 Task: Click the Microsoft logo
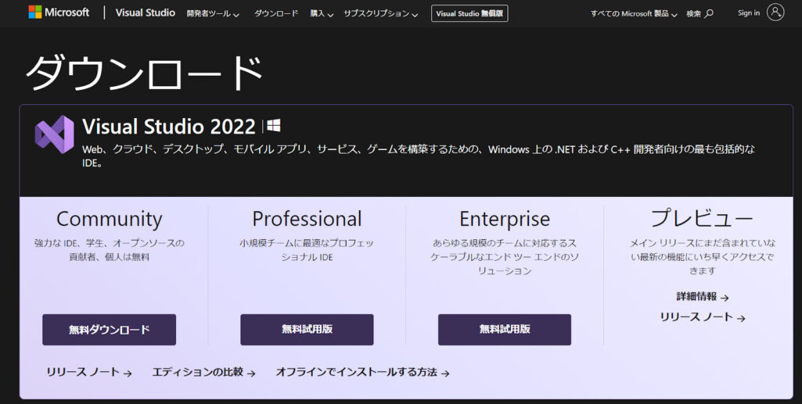[x=59, y=13]
